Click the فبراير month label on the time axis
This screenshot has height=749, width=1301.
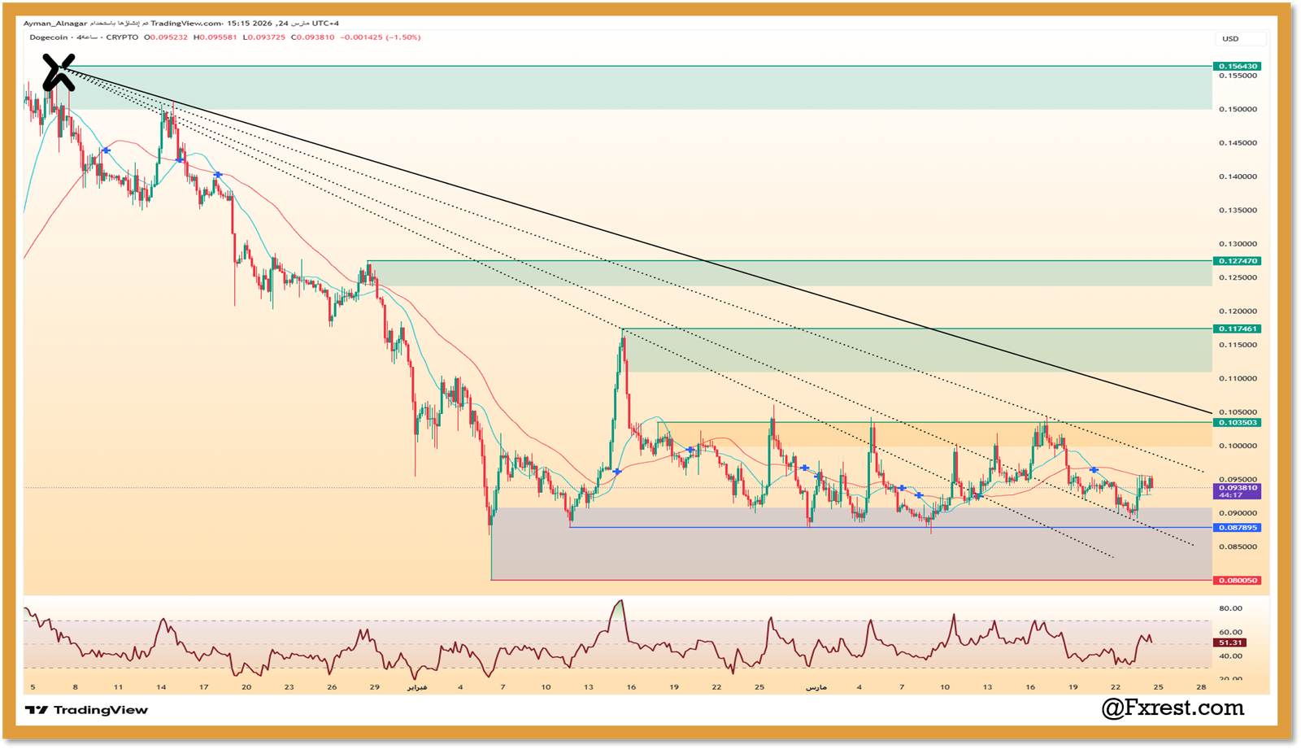416,687
